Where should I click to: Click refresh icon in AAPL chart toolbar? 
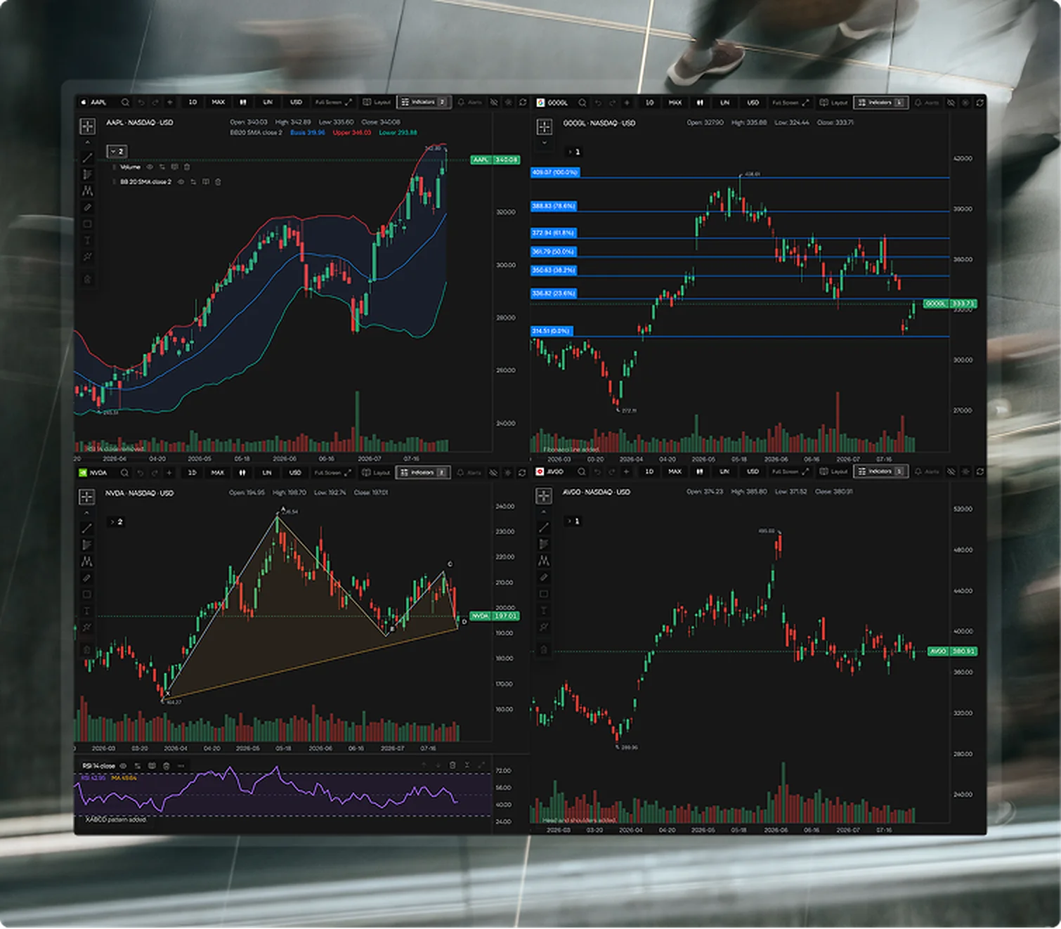click(x=523, y=102)
